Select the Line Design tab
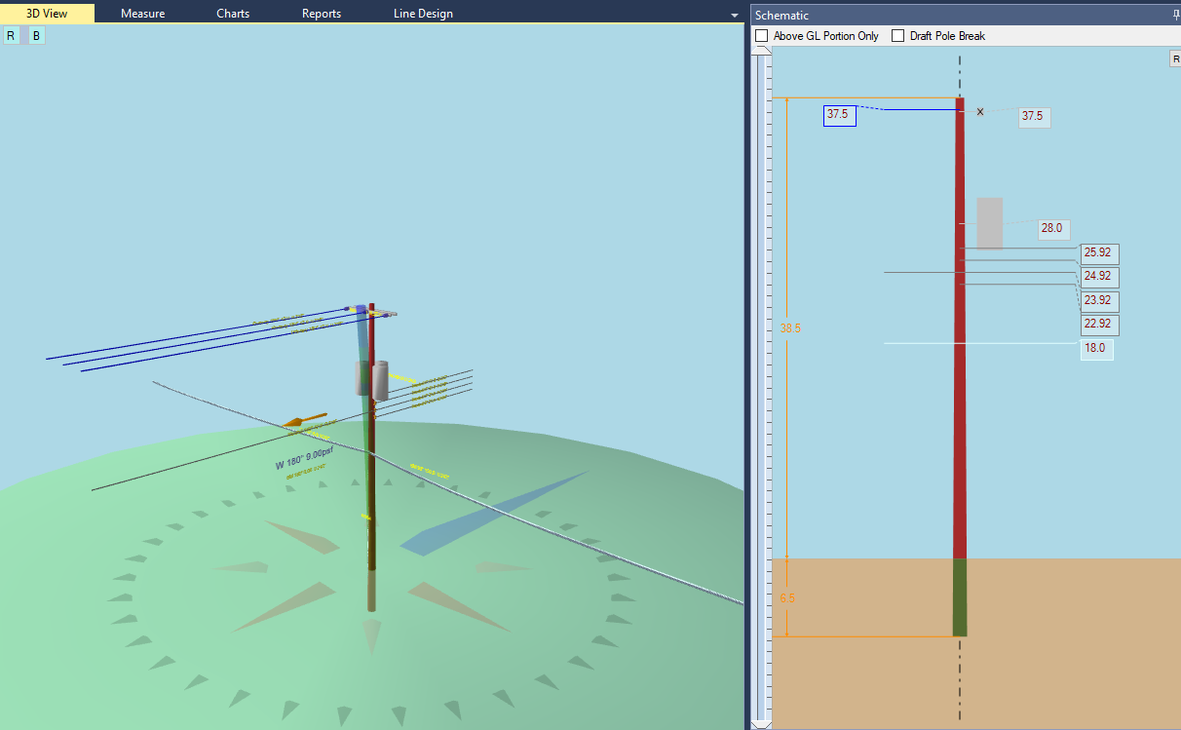1181x730 pixels. (423, 14)
